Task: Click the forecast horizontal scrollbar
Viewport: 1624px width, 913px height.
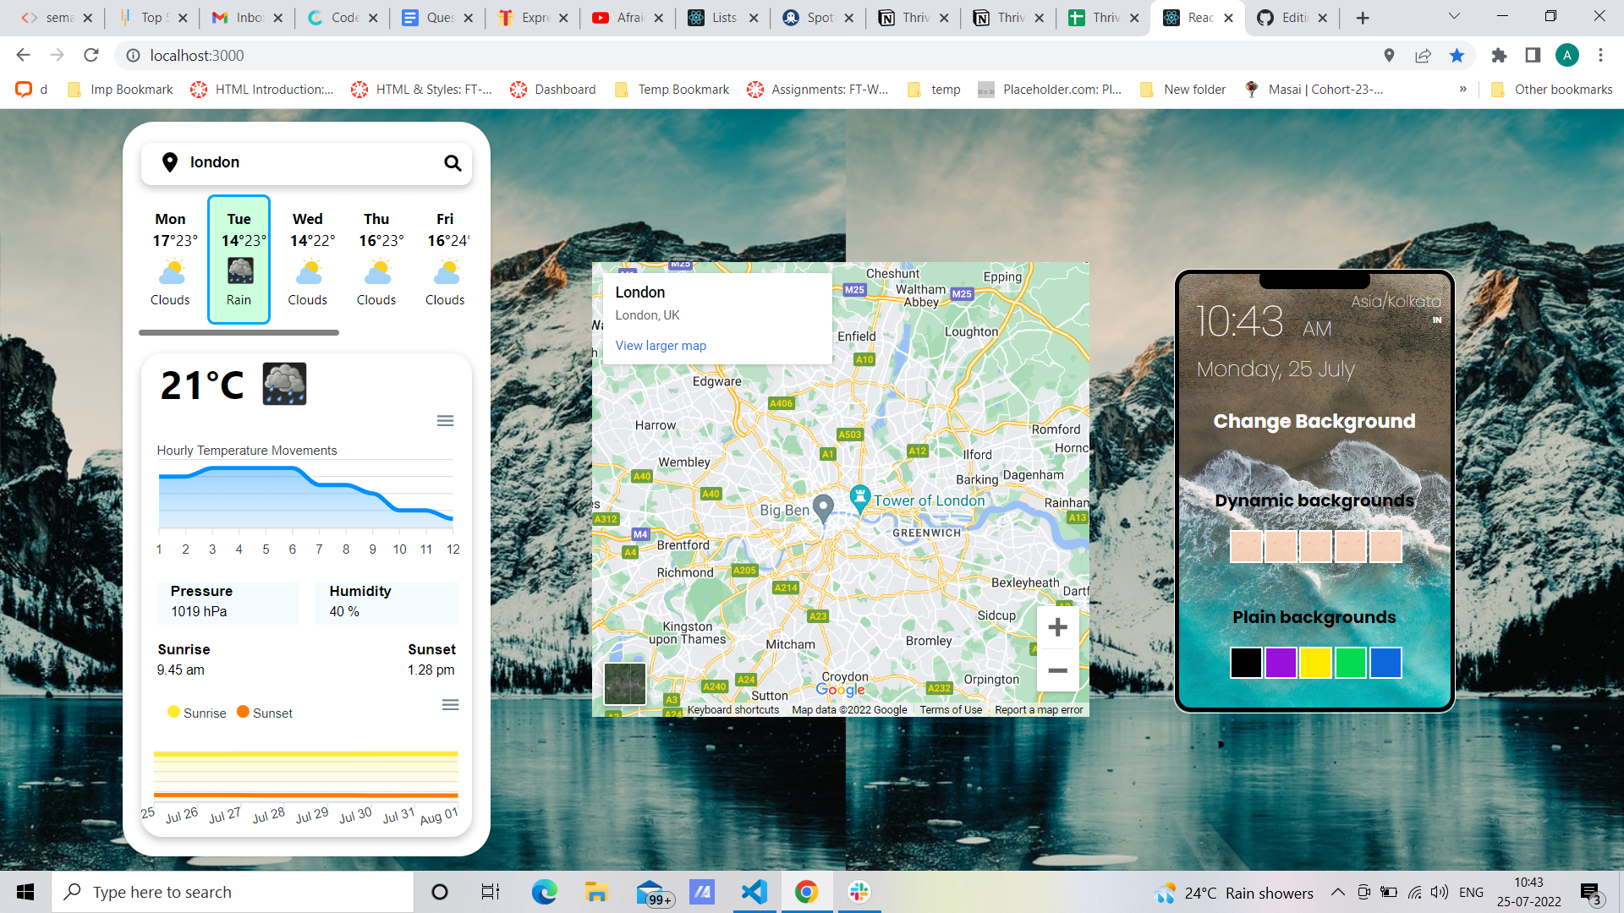Action: click(x=239, y=333)
